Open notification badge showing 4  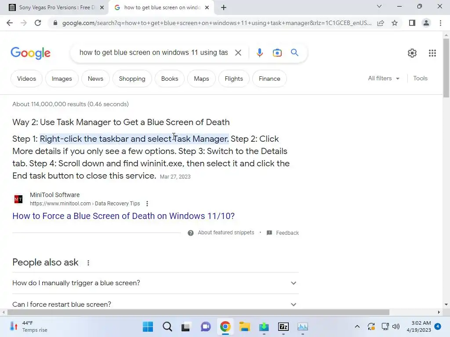pos(438,326)
